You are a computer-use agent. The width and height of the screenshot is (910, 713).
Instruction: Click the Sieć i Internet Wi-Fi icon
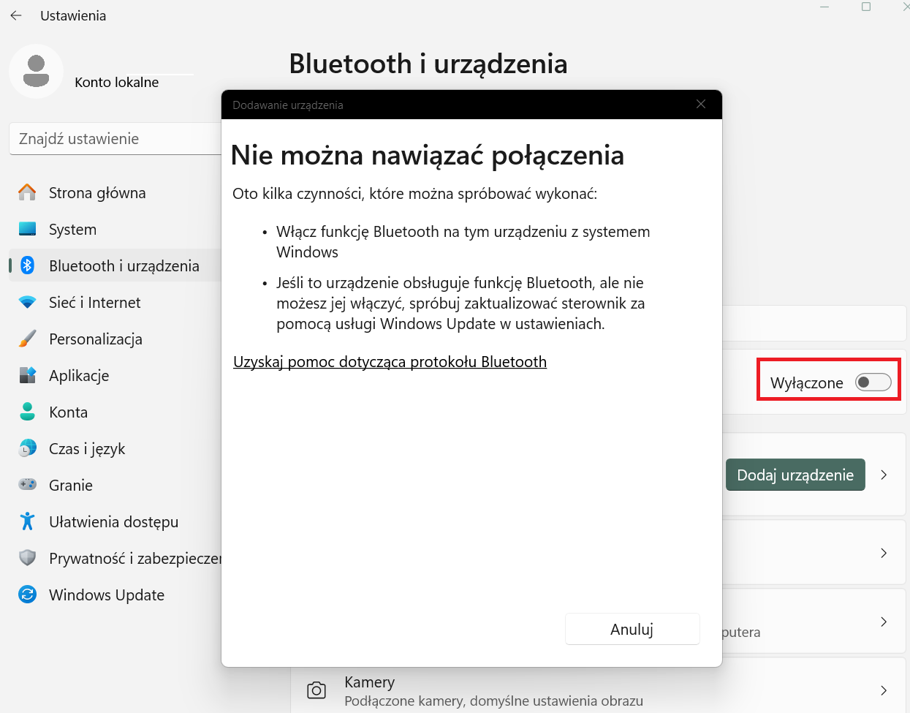click(x=27, y=302)
